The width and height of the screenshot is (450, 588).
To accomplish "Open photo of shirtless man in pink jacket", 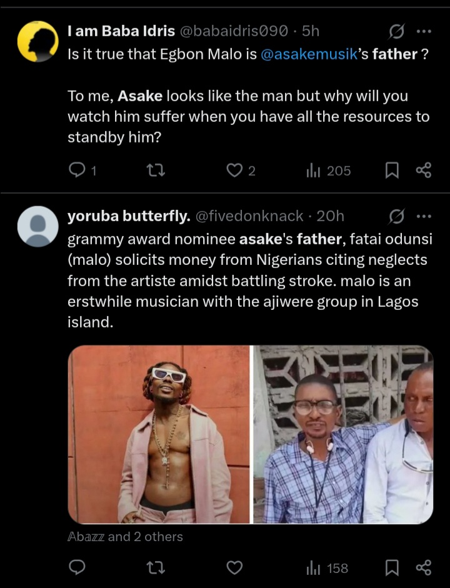I will pos(159,434).
